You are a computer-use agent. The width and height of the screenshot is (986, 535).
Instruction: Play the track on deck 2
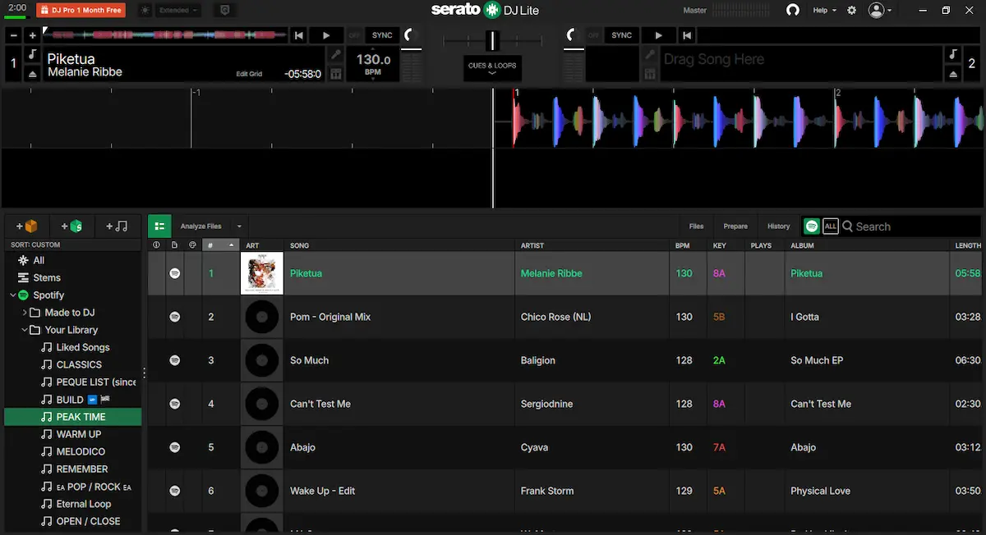(x=658, y=35)
